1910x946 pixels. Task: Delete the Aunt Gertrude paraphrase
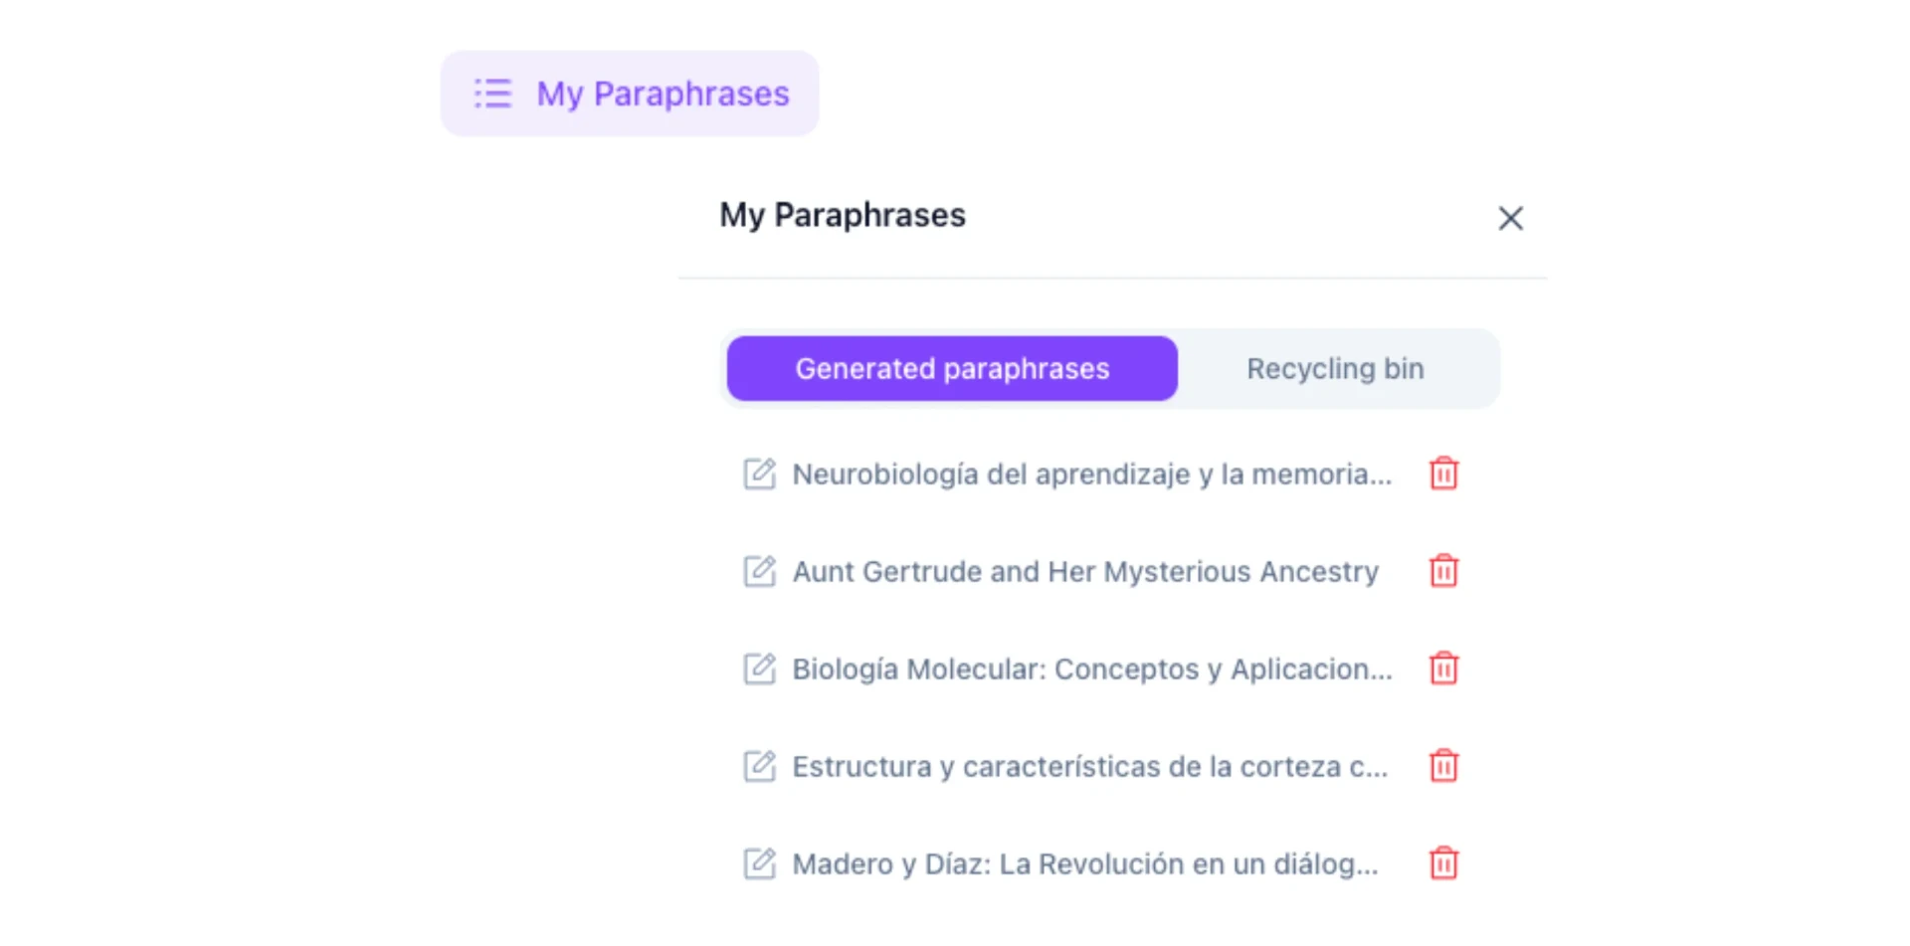[1443, 571]
